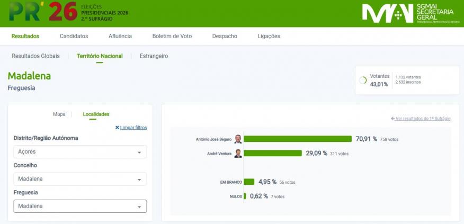The height and width of the screenshot is (224, 464).
Task: Select the Território Nacional tab
Action: click(x=100, y=56)
